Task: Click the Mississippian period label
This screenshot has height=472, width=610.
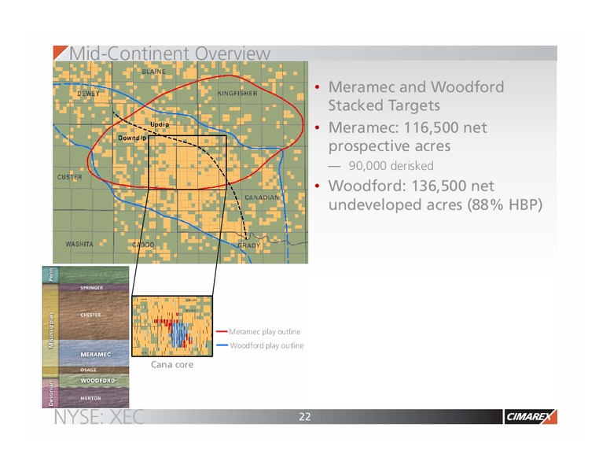Action: point(50,330)
